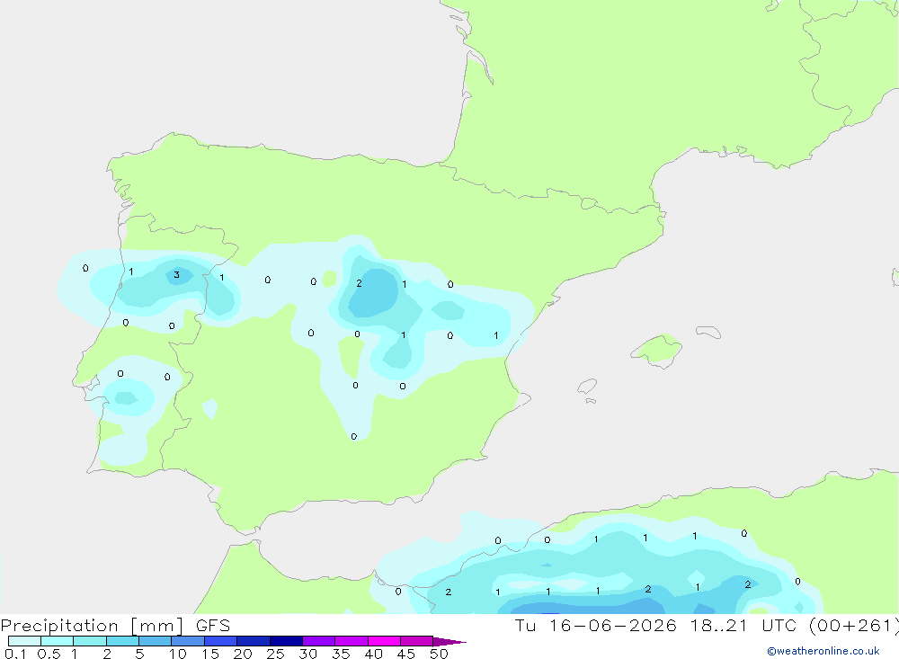Select the date "Tu 16-06-2026"
Screen dimensions: 899x659
pyautogui.click(x=595, y=625)
